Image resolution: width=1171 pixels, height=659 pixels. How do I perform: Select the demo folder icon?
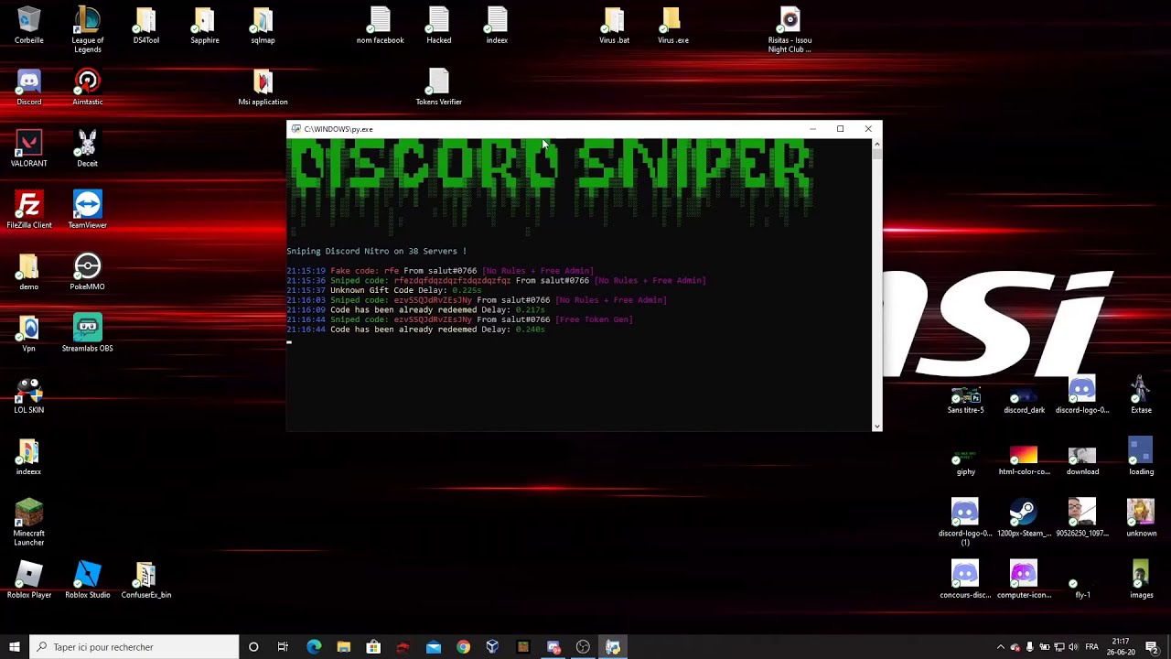coord(28,272)
